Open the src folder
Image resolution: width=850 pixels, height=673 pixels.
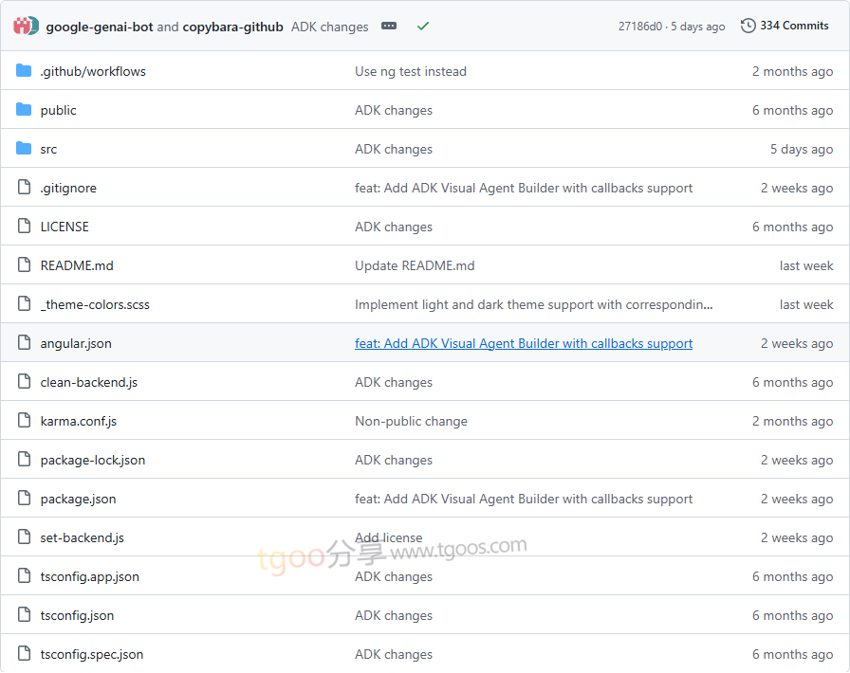pyautogui.click(x=48, y=149)
